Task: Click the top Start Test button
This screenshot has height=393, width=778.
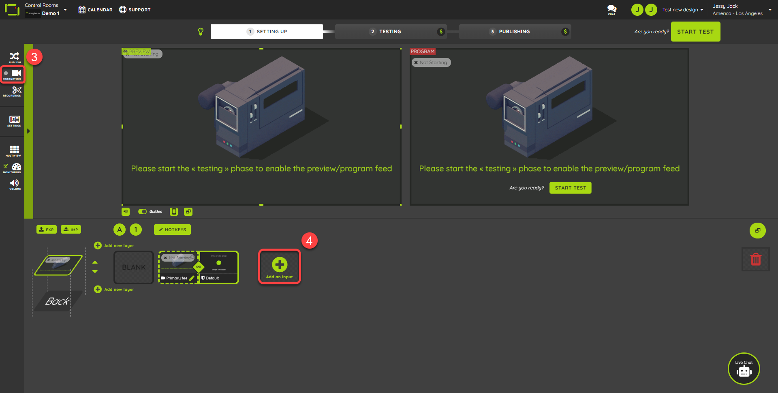Action: coord(695,32)
